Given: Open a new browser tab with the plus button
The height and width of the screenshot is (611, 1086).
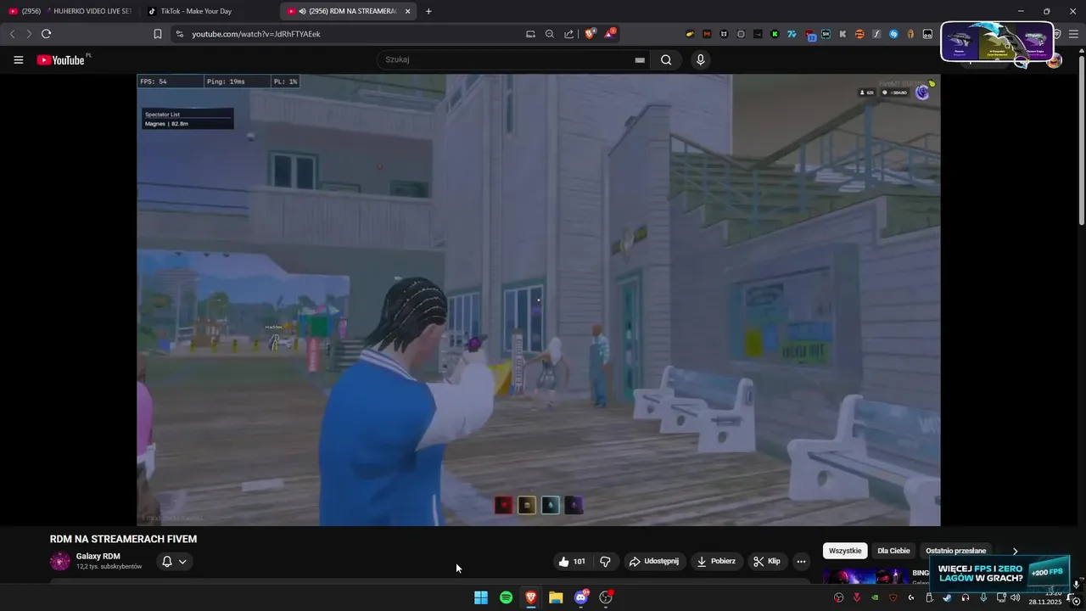Looking at the screenshot, I should [x=428, y=11].
